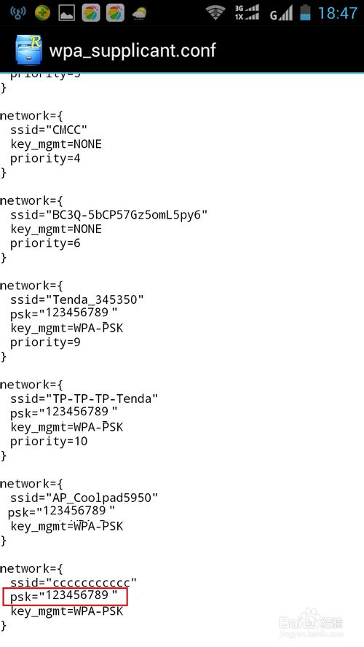Tap the ssid="TP-TP-TP-Tenda" line

pyautogui.click(x=84, y=399)
